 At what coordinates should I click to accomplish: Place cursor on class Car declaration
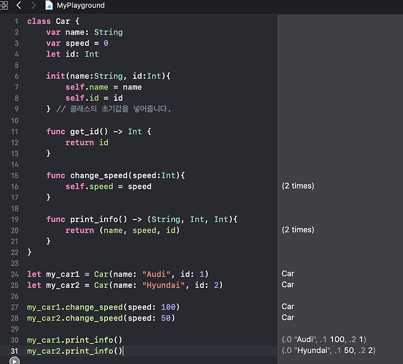coord(53,21)
